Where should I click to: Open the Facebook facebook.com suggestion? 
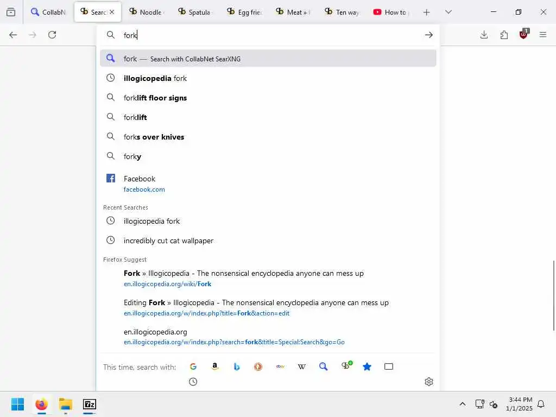click(268, 184)
